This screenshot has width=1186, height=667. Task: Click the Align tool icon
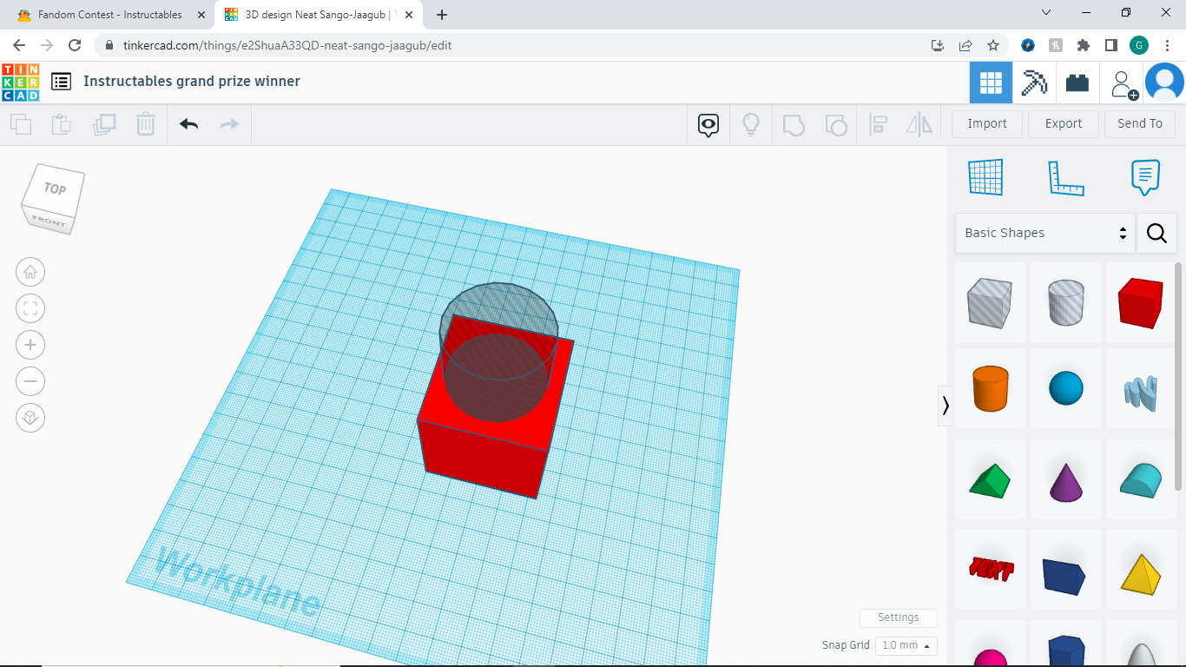(x=878, y=125)
